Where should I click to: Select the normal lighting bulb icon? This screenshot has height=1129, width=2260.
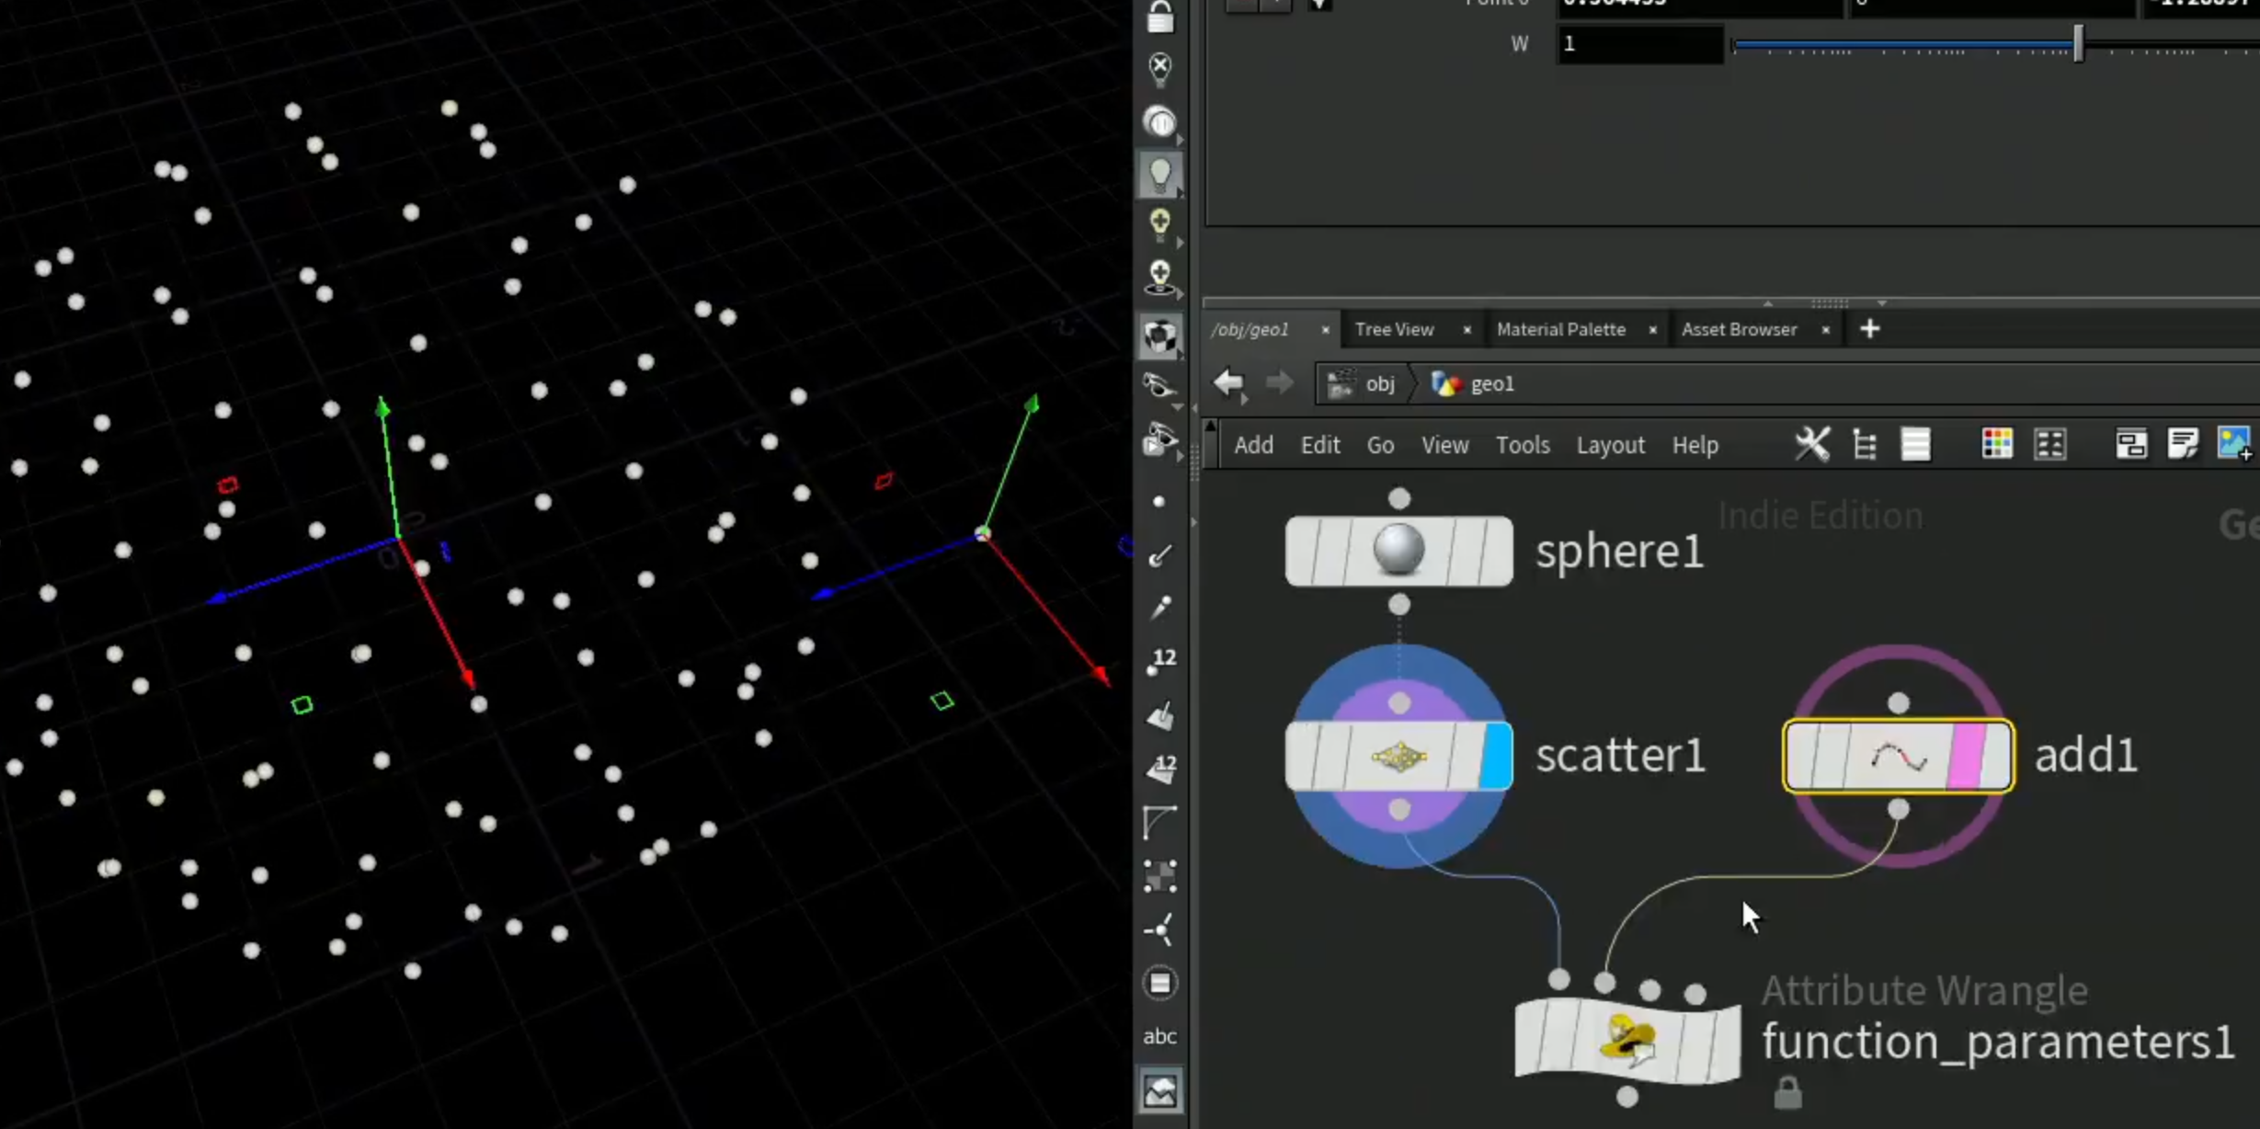tap(1160, 174)
